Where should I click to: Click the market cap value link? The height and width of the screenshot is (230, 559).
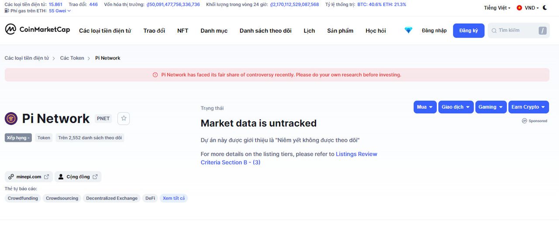[x=173, y=4]
